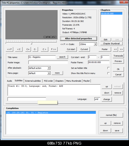129x146 pixels.
Task: Switch to the Audio tab
Action: 9,81
